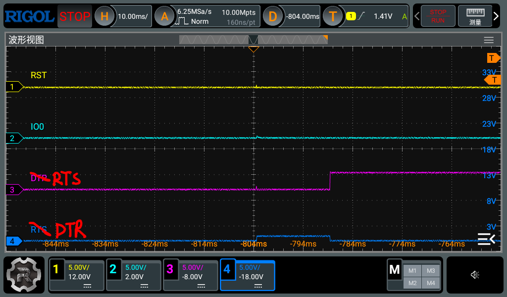Click the channel 4 blue settings box
Image resolution: width=507 pixels, height=297 pixels.
click(248, 275)
